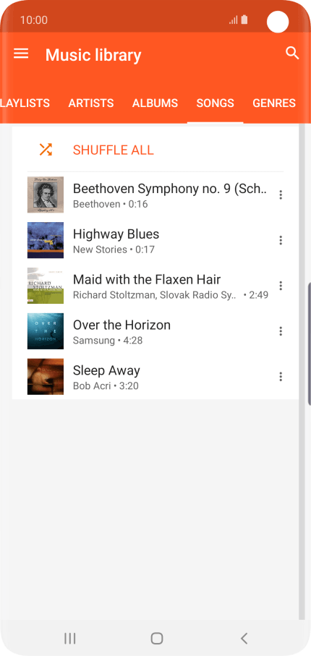Viewport: 311px width, 656px height.
Task: Select Beethoven album art thumbnail
Action: click(46, 195)
